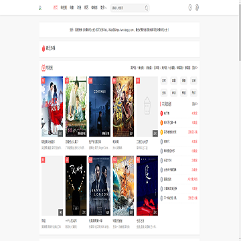Open the blank placeholder poster with cup icon

[147, 106]
